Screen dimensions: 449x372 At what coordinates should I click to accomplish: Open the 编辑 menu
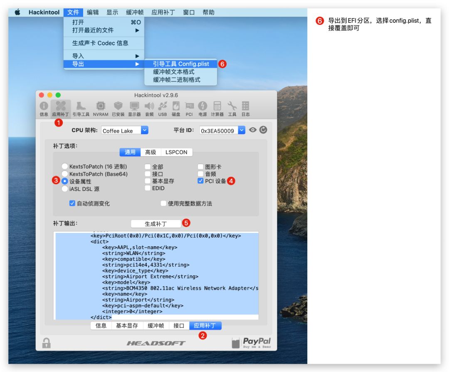[x=93, y=12]
